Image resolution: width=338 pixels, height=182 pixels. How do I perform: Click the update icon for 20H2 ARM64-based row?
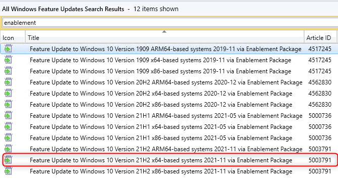[x=8, y=82]
